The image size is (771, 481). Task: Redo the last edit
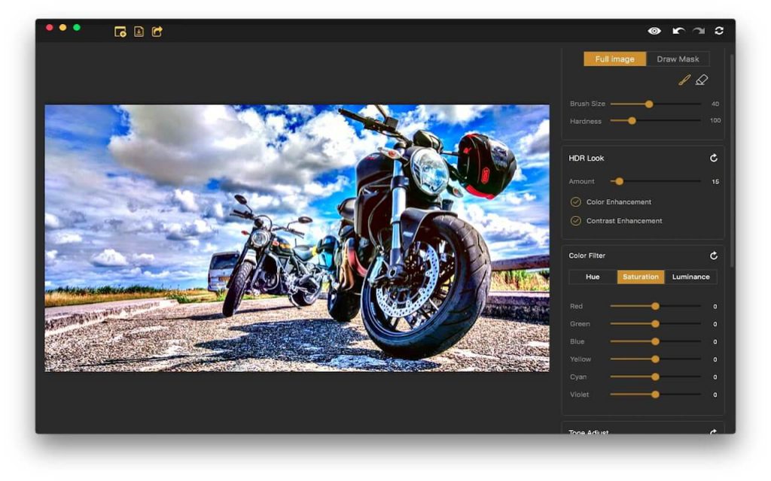[697, 32]
